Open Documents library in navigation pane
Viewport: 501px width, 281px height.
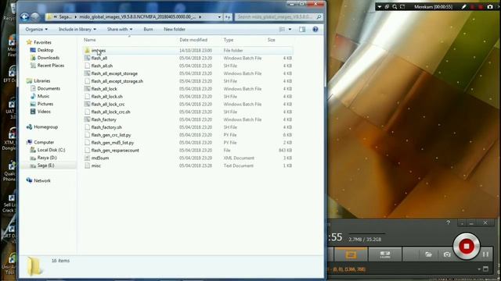[49, 88]
